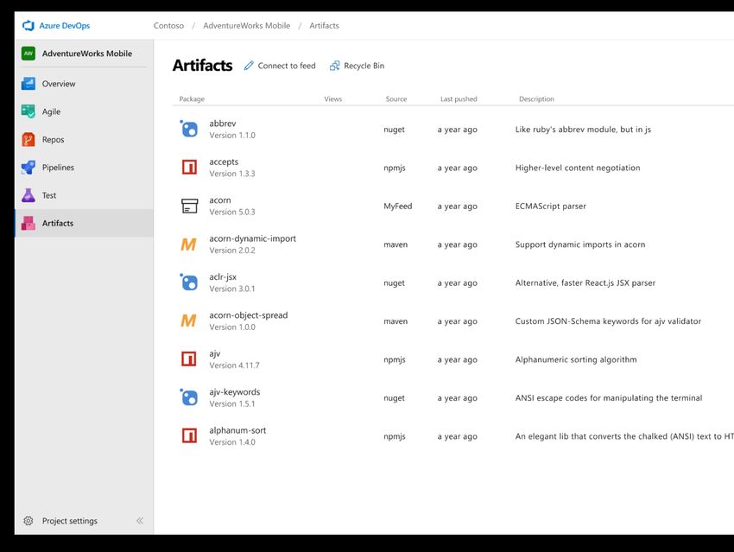Click Version 4.11.7 under ajv
734x552 pixels.
click(234, 365)
